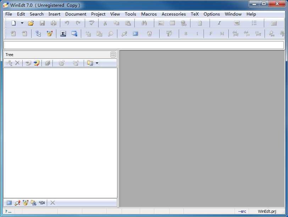Click the Tree panel colorful refresh folder icon
Viewport: 288px width, 217px height.
37,63
